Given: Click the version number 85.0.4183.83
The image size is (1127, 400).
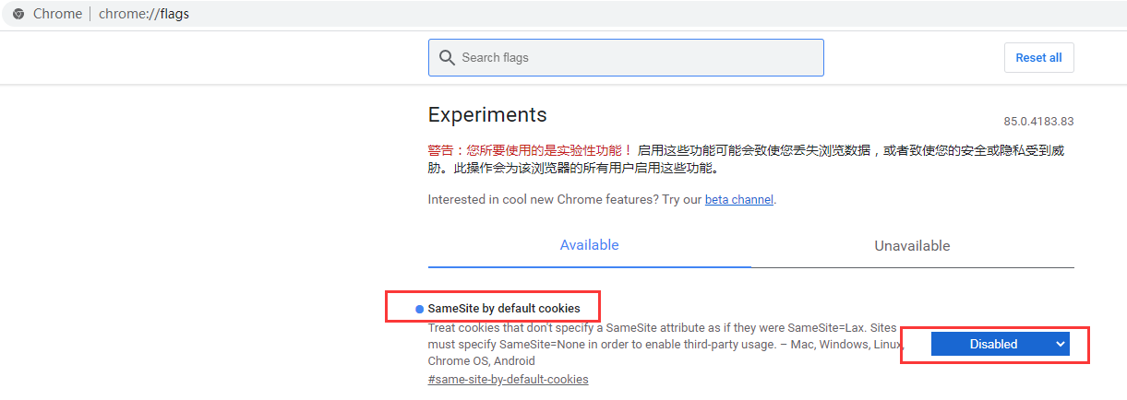Looking at the screenshot, I should click(1038, 122).
